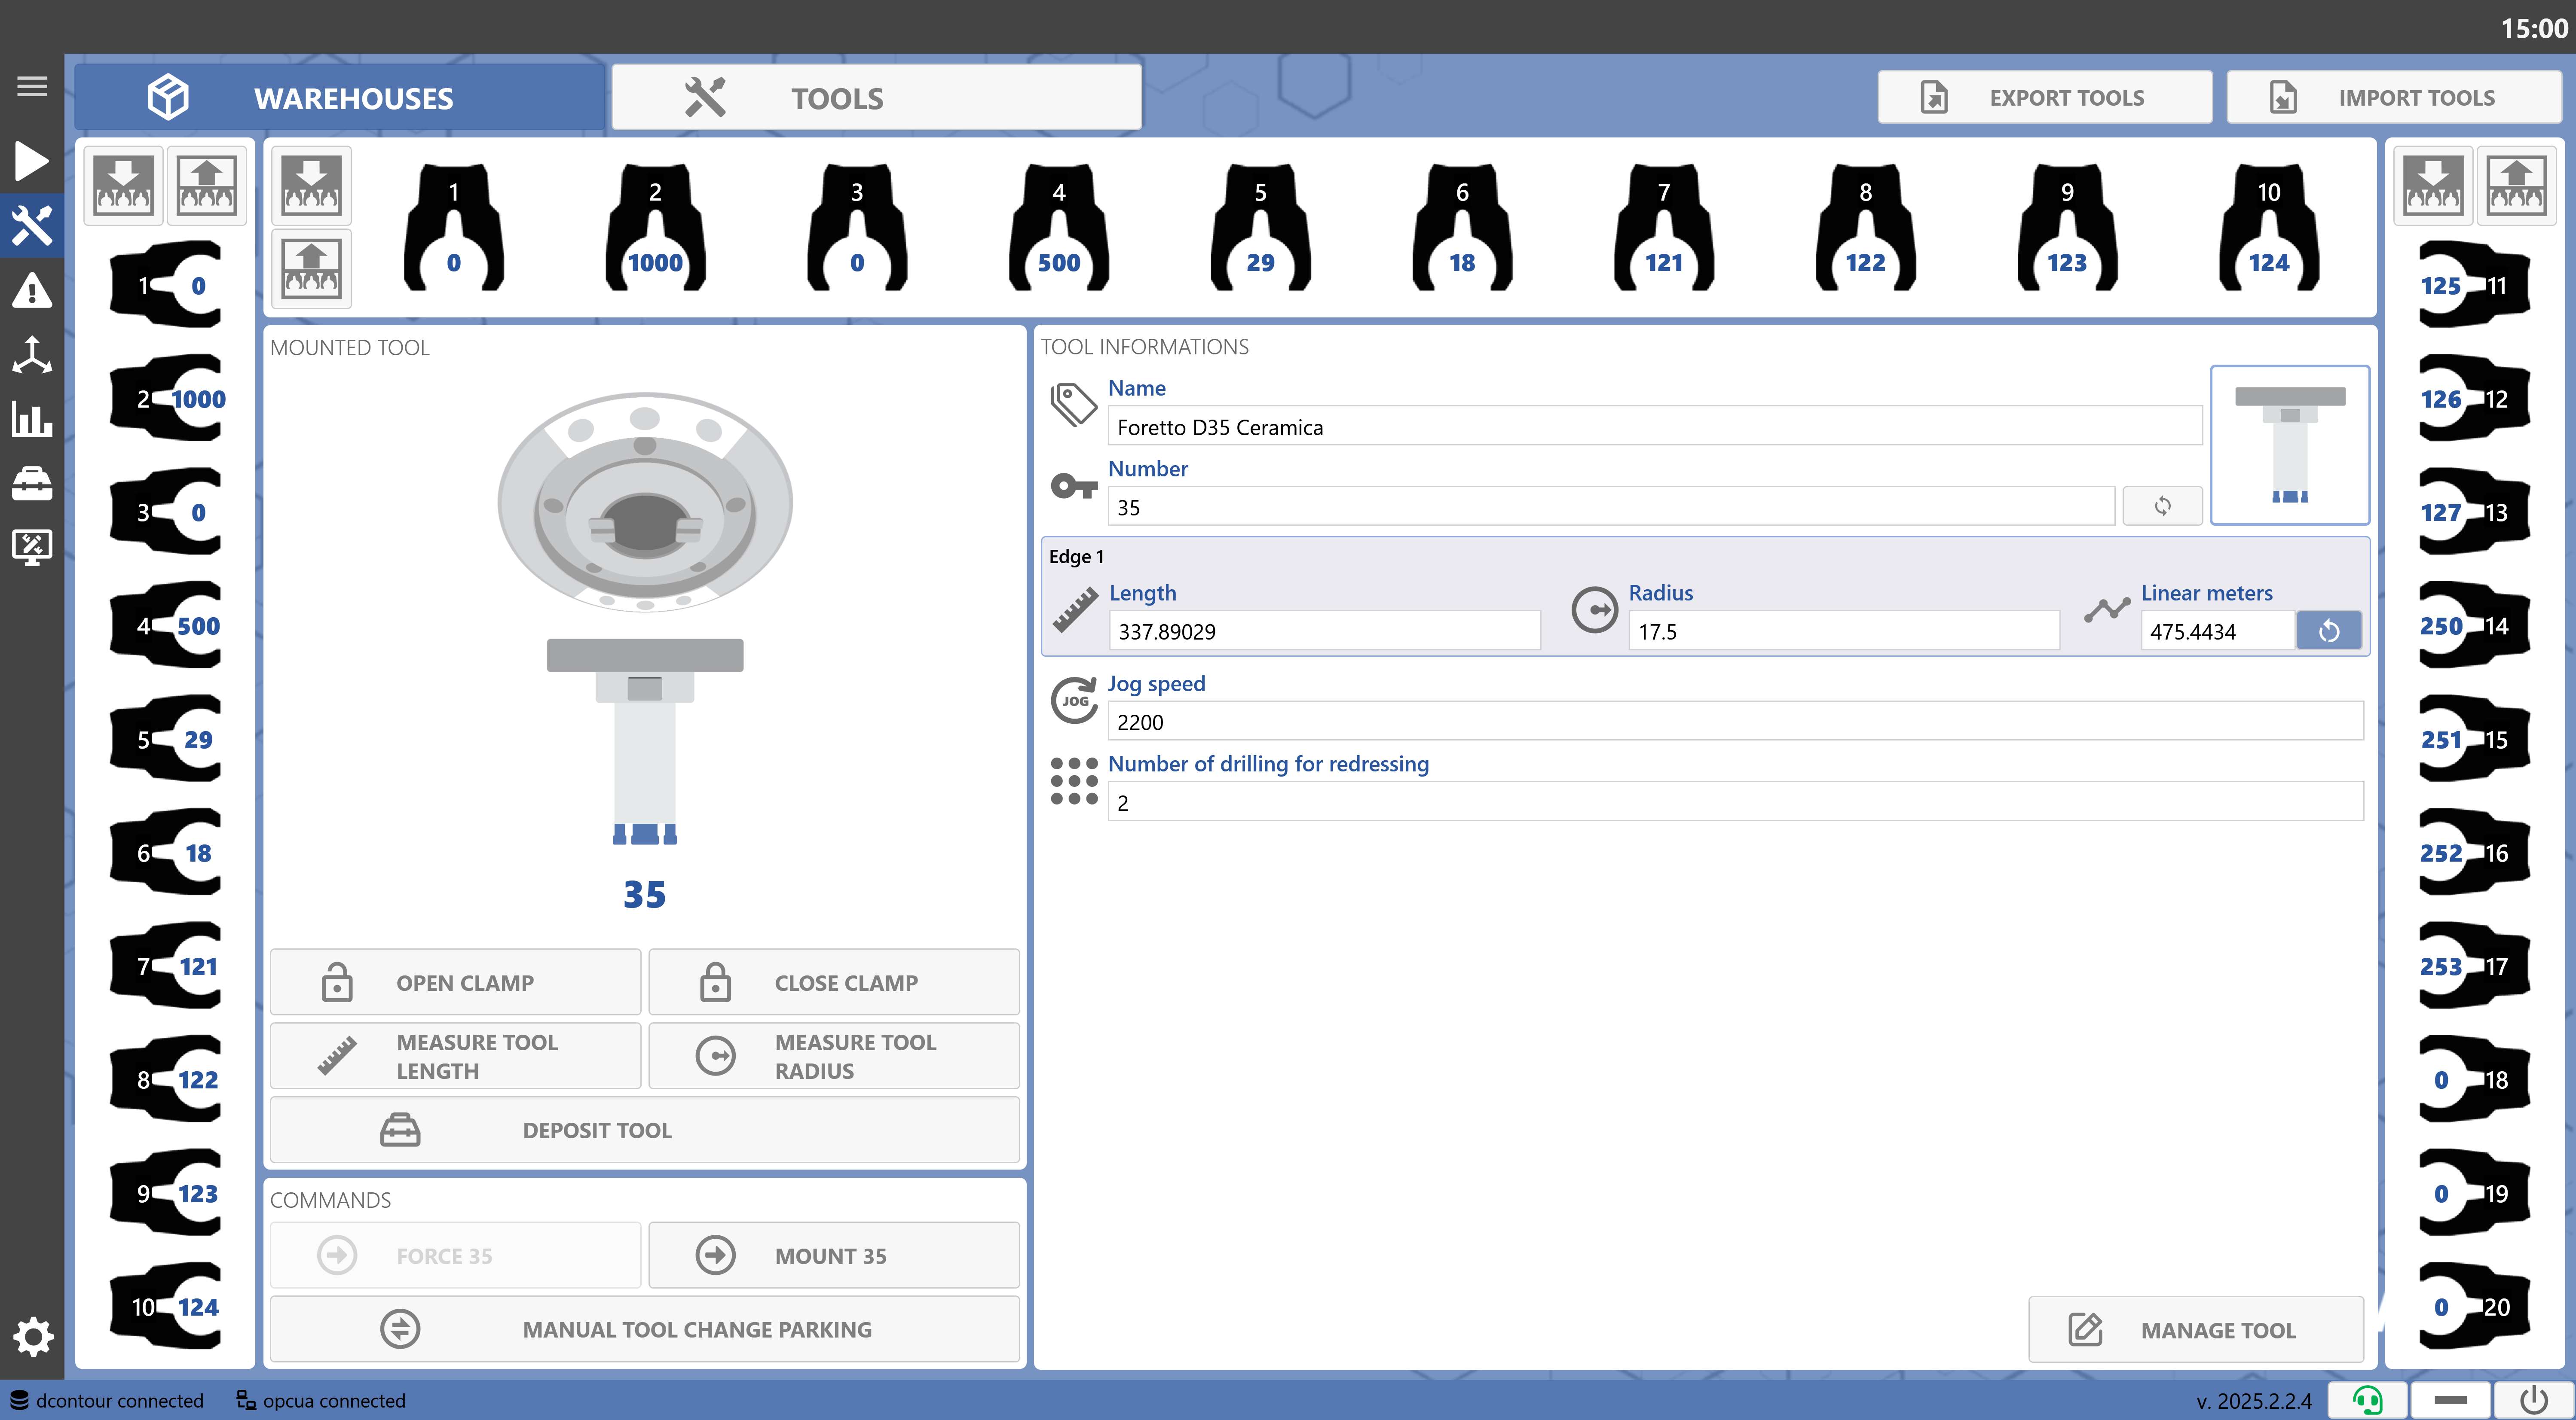
Task: Click the minimize bar in status bar
Action: (x=2450, y=1400)
